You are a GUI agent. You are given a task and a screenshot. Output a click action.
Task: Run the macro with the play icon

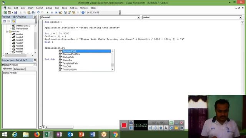tap(48, 12)
